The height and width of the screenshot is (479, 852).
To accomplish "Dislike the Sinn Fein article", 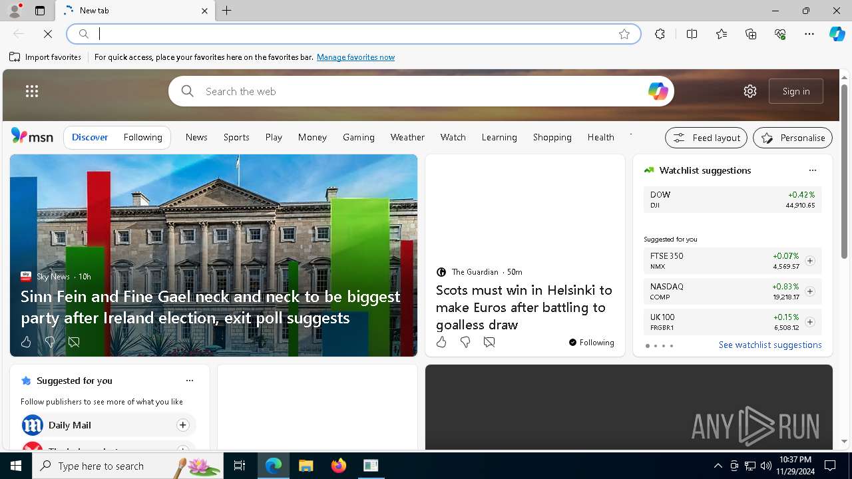I will point(50,342).
